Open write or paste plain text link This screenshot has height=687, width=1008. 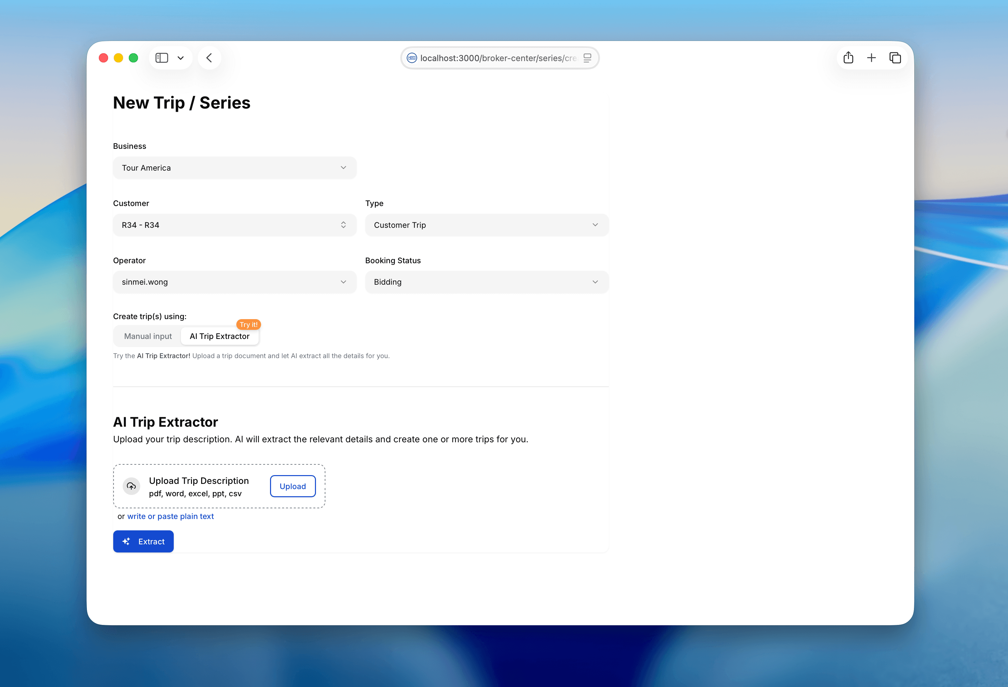[x=170, y=516]
